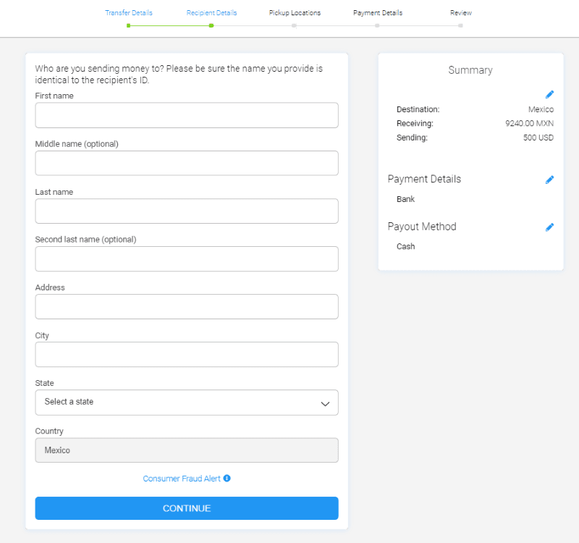Screen dimensions: 579x543
Task: Jump to the Pickup Locations step
Action: point(295,13)
